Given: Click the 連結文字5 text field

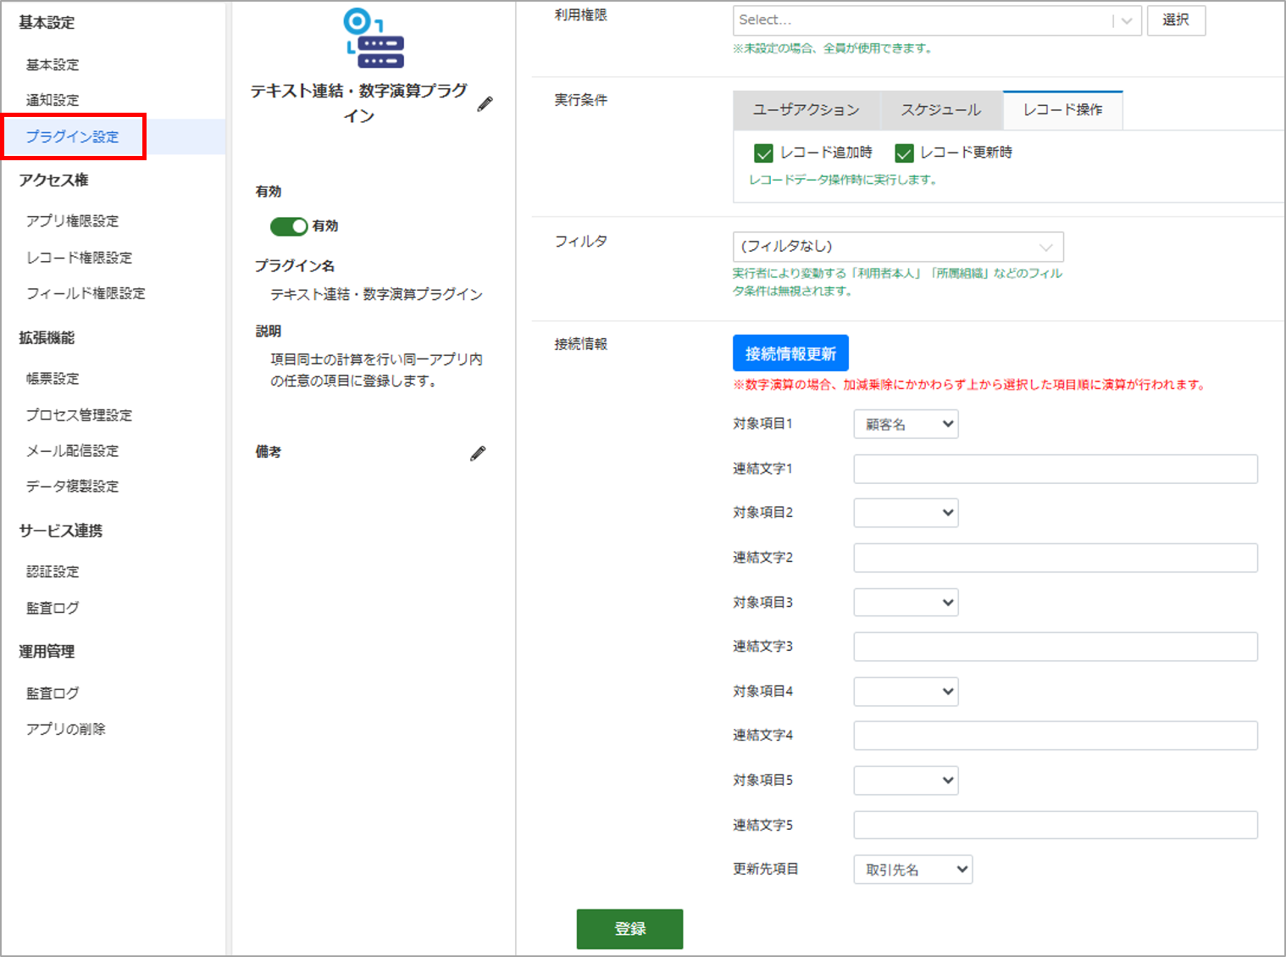Looking at the screenshot, I should pyautogui.click(x=1056, y=825).
